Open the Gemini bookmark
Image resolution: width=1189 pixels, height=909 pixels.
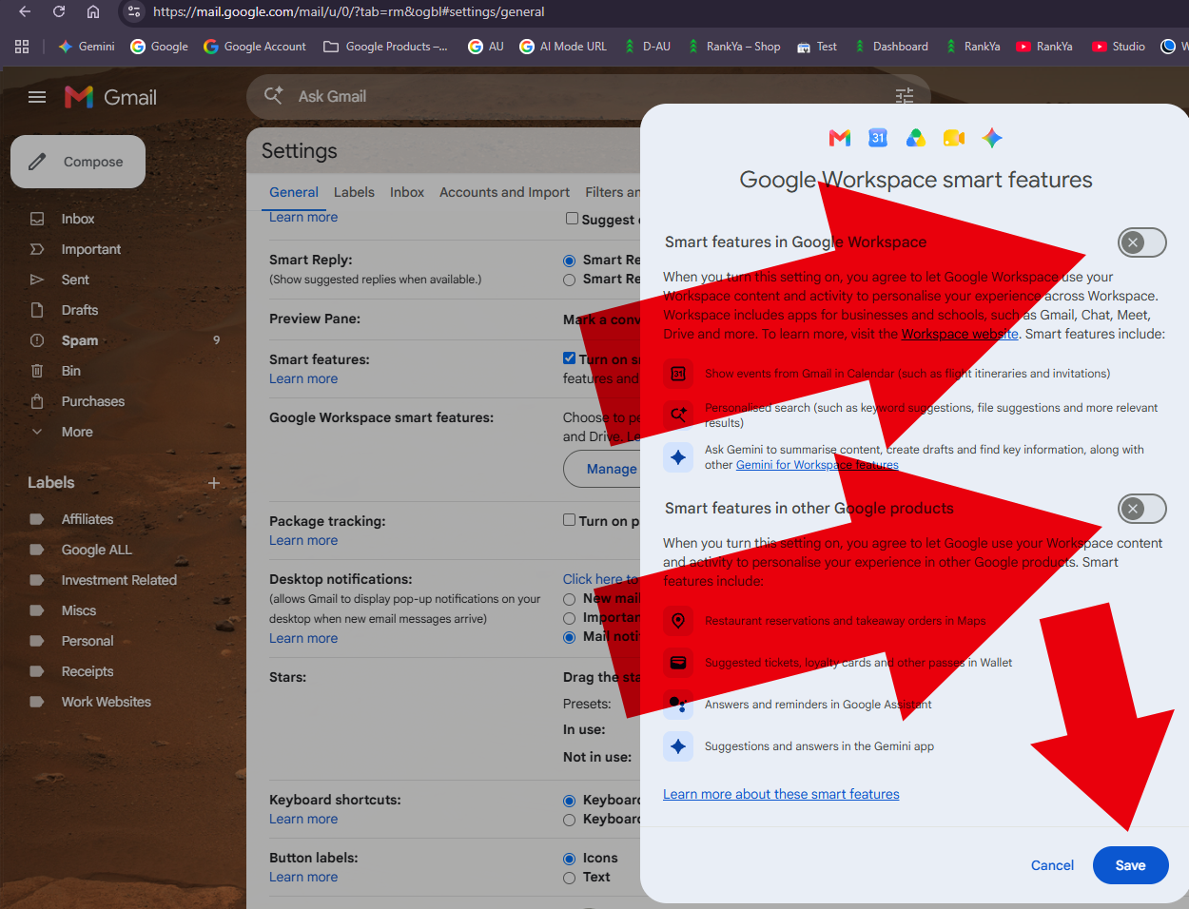coord(87,46)
